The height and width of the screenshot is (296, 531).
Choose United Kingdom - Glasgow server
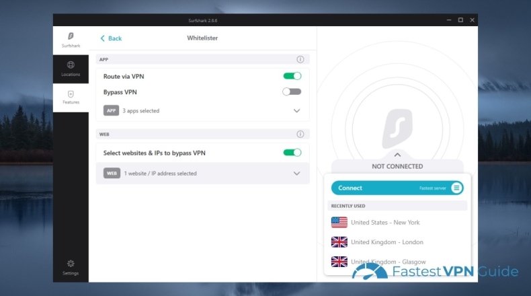point(388,262)
